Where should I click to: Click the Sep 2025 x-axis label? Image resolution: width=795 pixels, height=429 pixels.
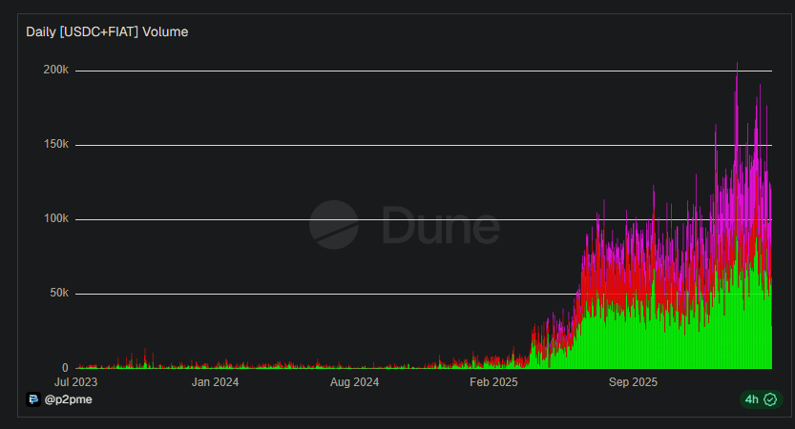pos(633,382)
